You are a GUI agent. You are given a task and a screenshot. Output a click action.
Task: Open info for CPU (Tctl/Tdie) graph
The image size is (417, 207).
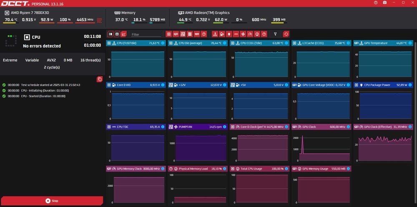[x=163, y=43]
